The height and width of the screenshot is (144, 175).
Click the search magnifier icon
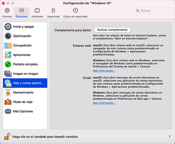click(x=138, y=11)
